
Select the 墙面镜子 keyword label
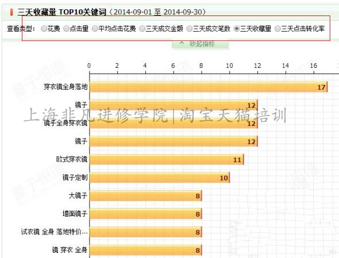click(75, 214)
